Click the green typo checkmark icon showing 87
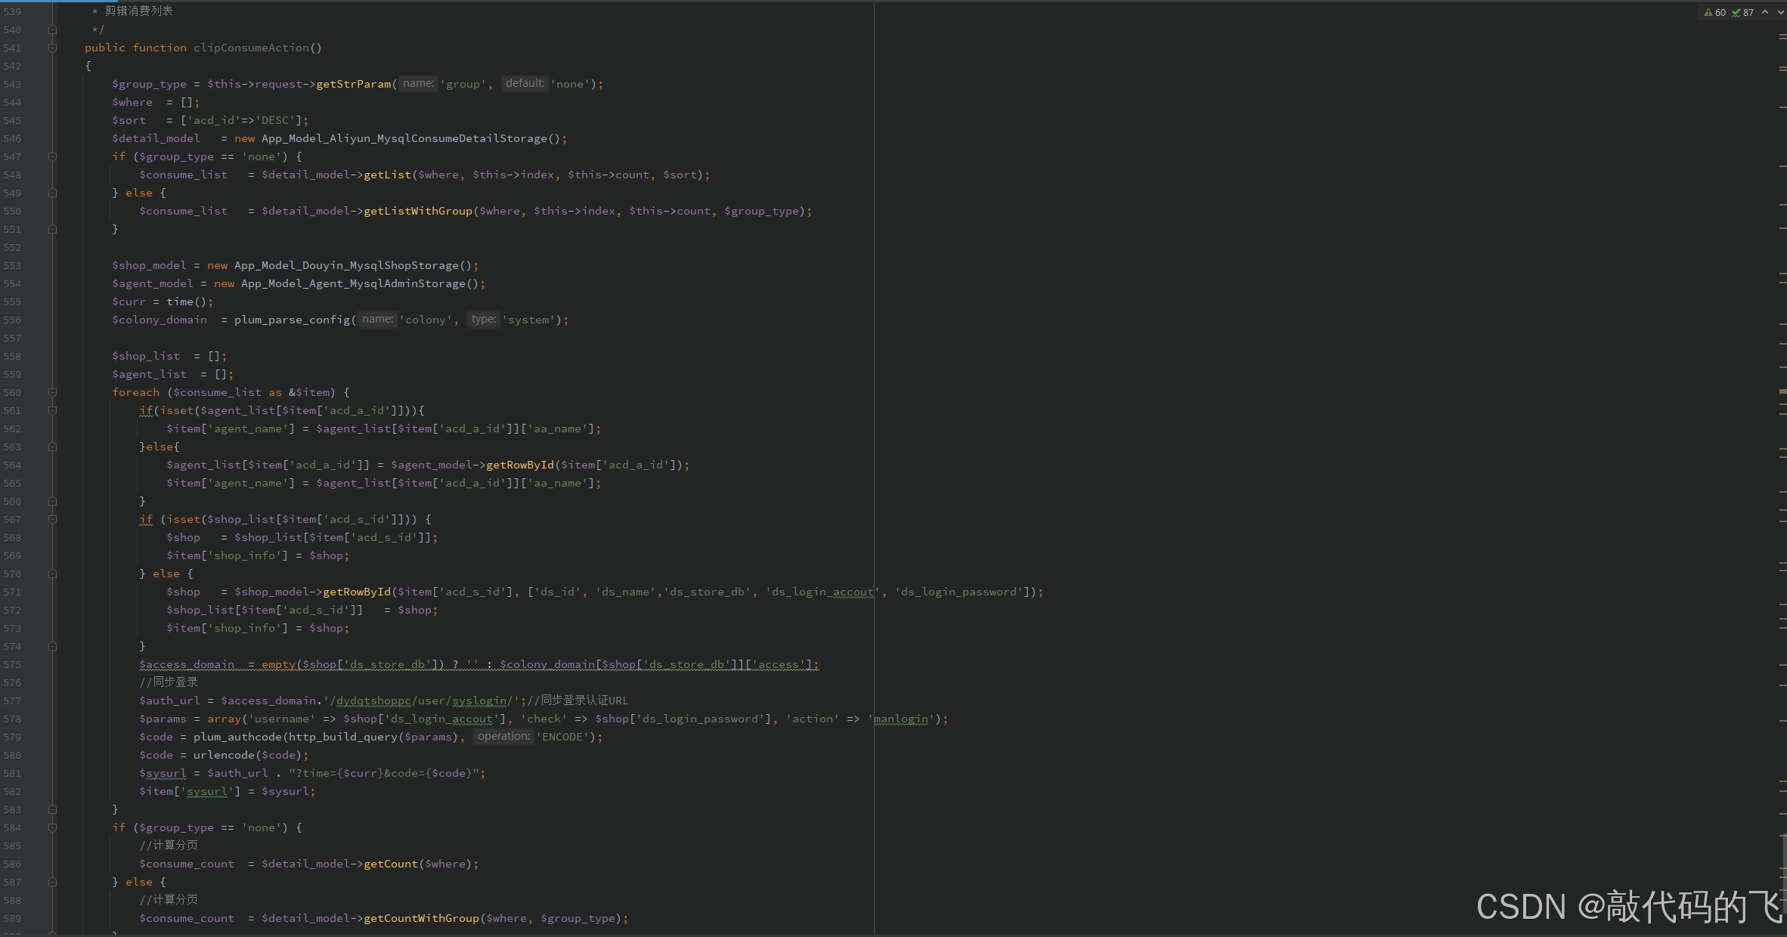The image size is (1787, 937). pyautogui.click(x=1736, y=12)
